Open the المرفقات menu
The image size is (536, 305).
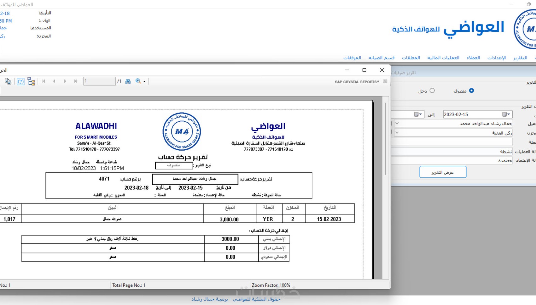(x=352, y=58)
